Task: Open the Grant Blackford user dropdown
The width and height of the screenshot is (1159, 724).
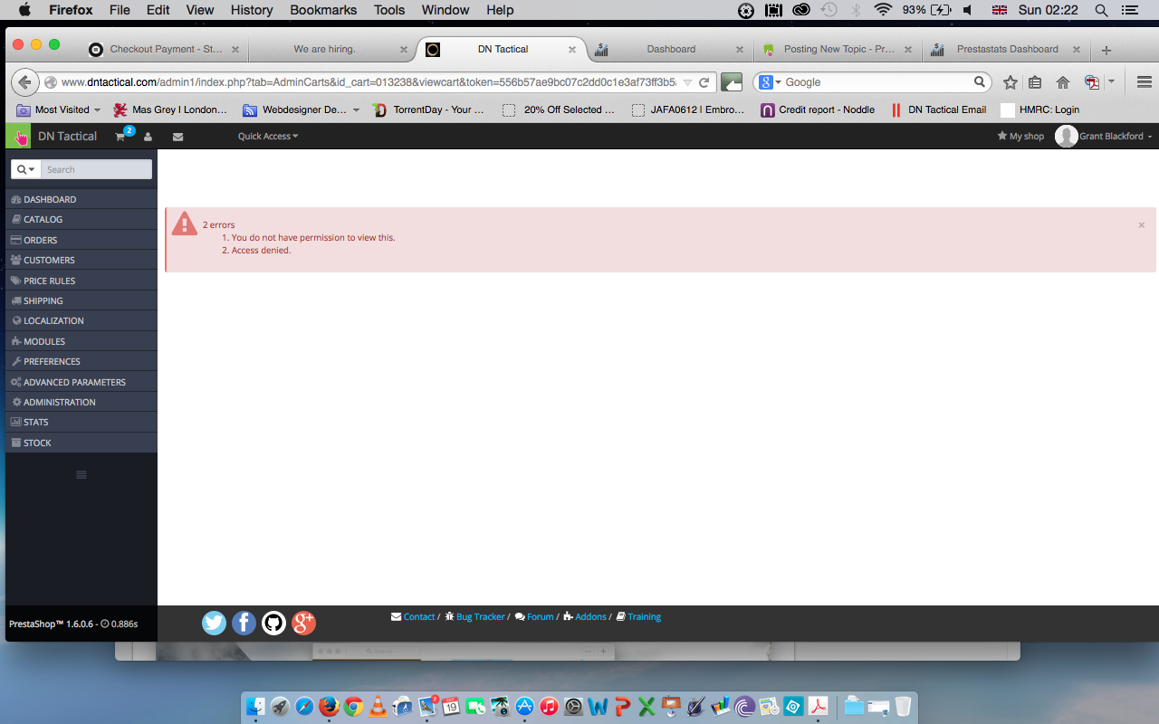Action: 1105,137
